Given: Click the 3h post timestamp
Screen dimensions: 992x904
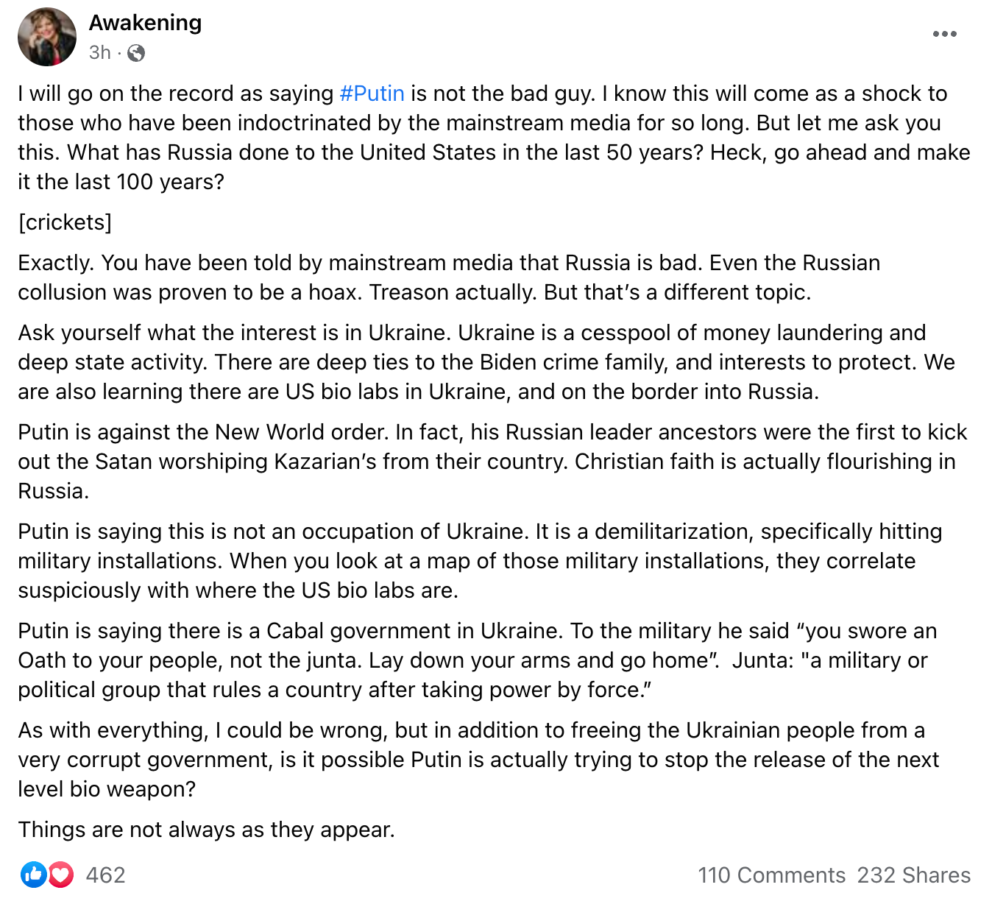Looking at the screenshot, I should [99, 53].
